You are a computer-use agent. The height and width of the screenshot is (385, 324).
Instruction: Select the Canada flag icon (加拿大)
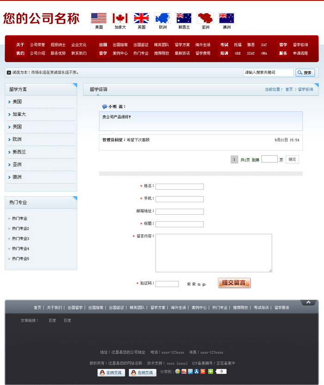[x=120, y=19]
